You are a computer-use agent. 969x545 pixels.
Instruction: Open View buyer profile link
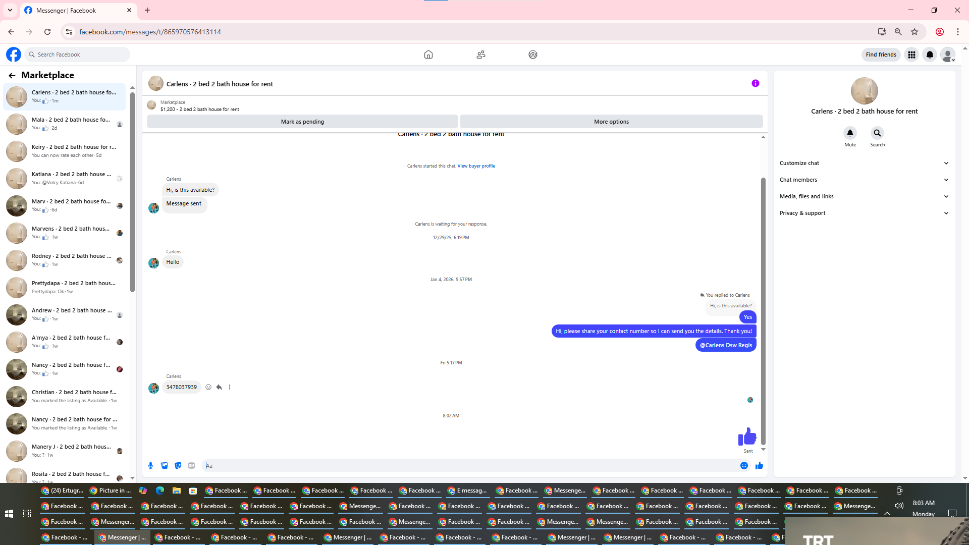[476, 166]
